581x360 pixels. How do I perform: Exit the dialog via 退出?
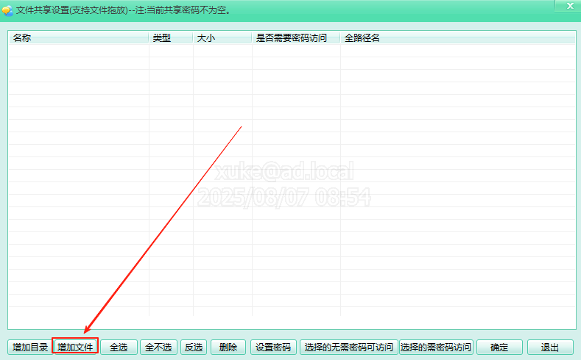pos(550,347)
